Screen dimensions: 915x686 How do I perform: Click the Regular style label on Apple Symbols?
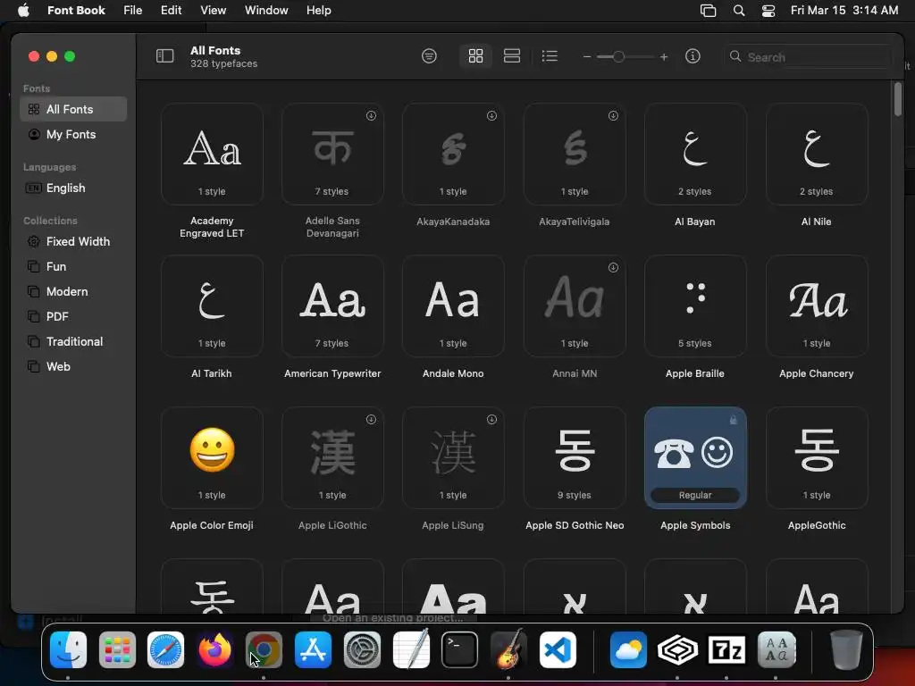coord(695,495)
